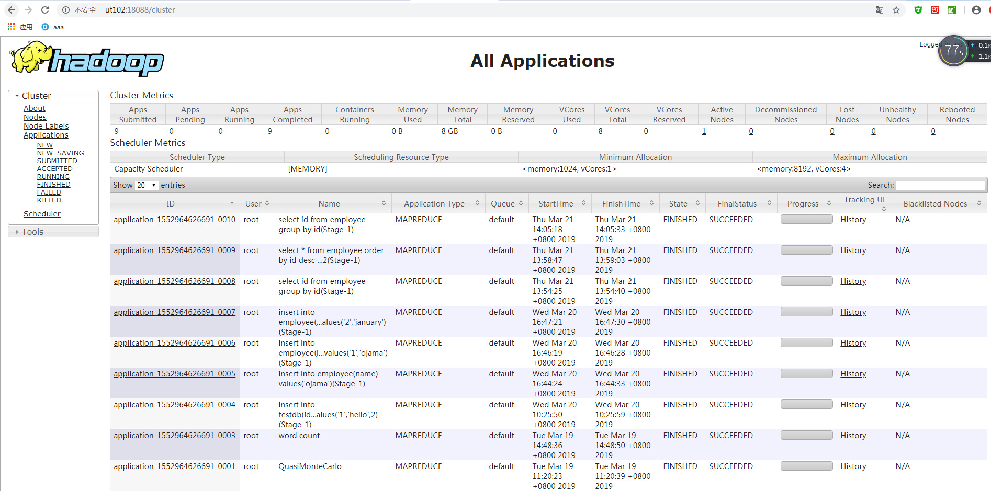Screen dimensions: 991x491
Task: Open the Nodes page in sidebar
Action: 35,117
